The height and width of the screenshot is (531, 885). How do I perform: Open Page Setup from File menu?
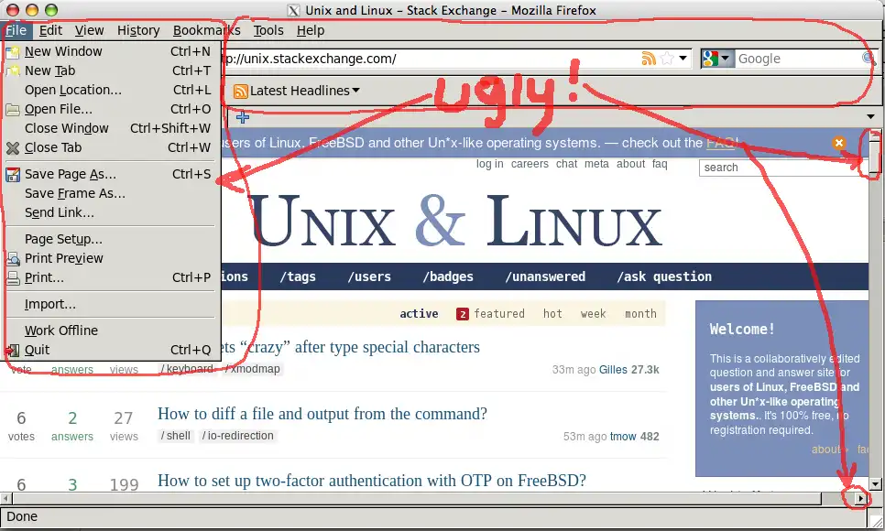[x=111, y=239]
